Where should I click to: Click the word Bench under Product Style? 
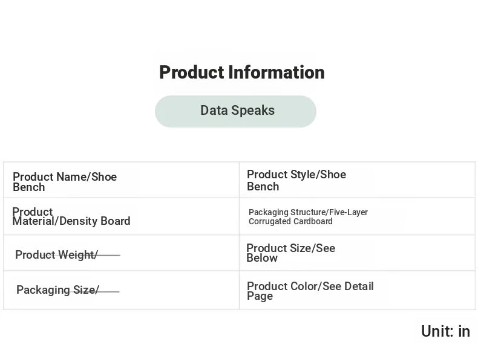(263, 186)
